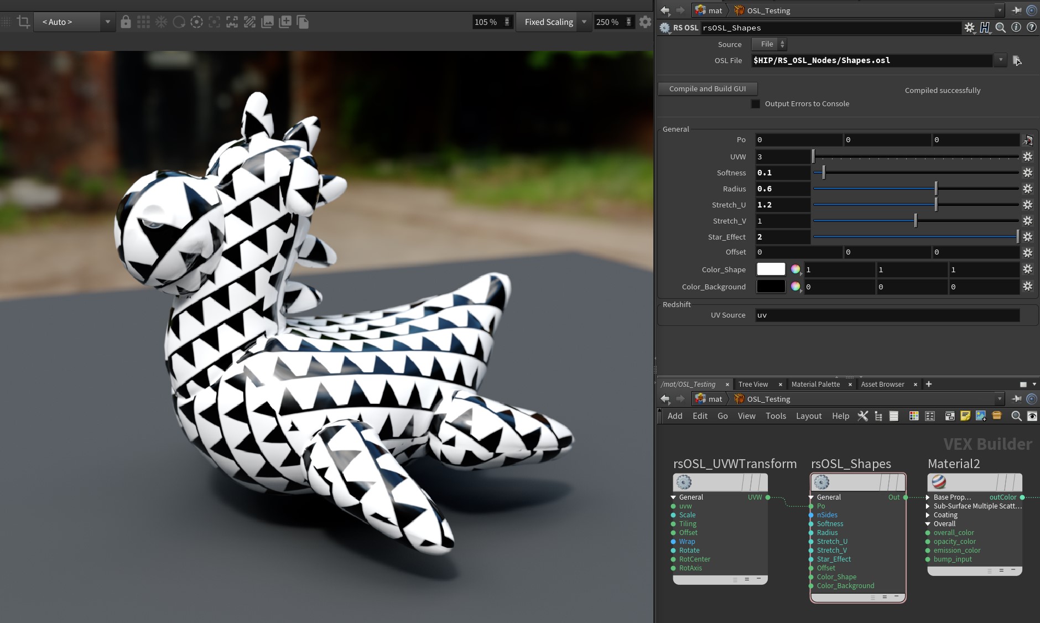1040x623 pixels.
Task: Open render view settings gear
Action: coord(645,22)
